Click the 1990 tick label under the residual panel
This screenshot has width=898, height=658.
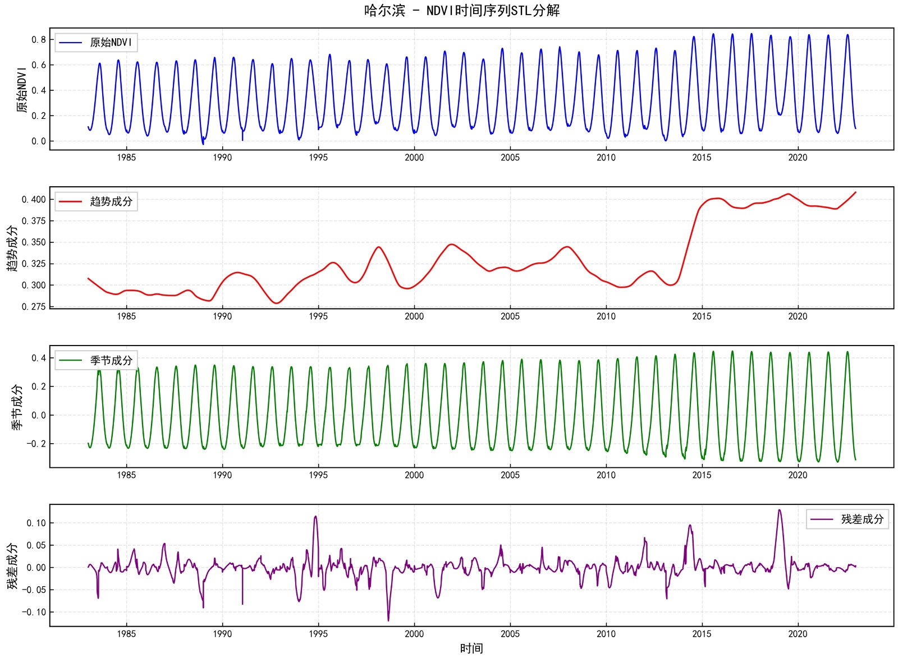point(222,634)
